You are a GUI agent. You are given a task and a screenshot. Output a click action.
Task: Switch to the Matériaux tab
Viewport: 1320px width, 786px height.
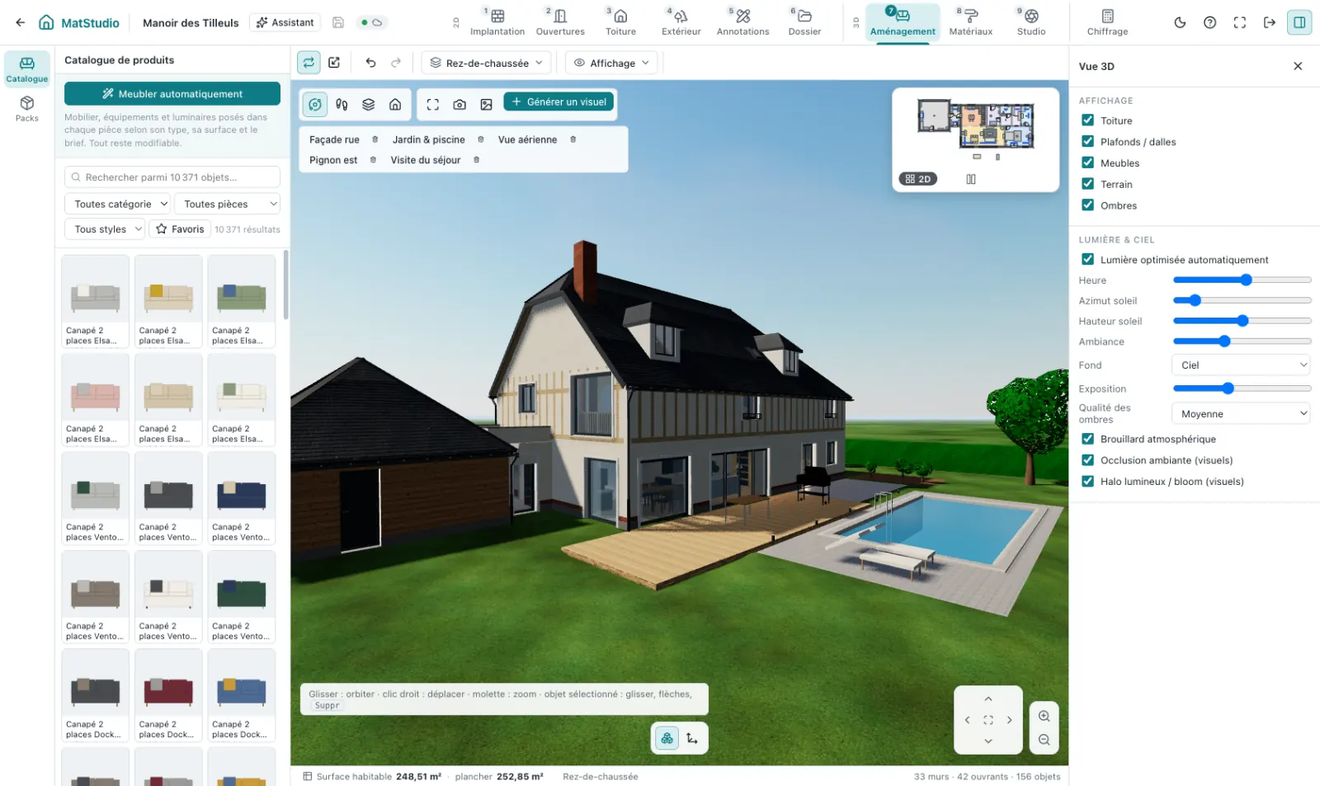pos(971,22)
